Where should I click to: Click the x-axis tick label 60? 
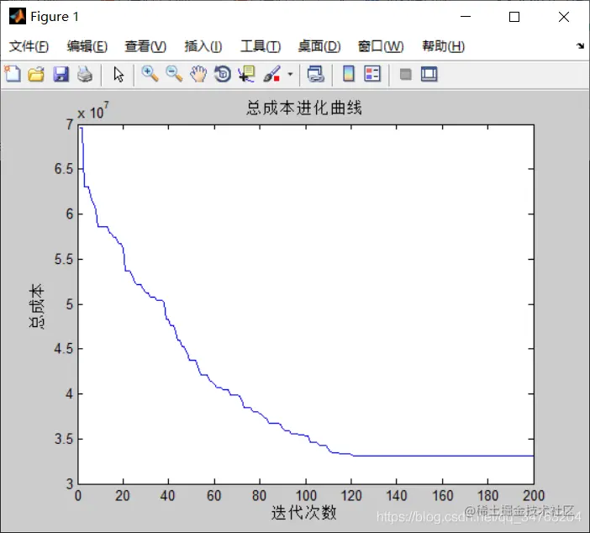(x=214, y=496)
